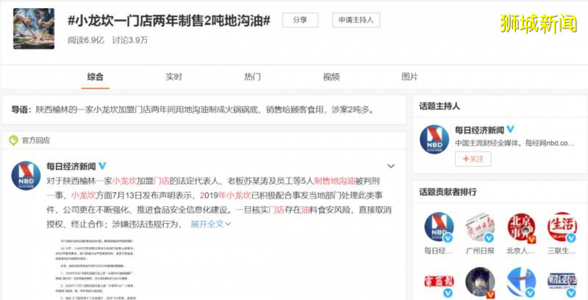Switch to the 视频 tab
Viewport: 588px width, 300px height.
tap(331, 77)
